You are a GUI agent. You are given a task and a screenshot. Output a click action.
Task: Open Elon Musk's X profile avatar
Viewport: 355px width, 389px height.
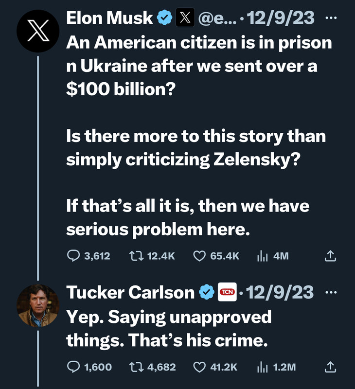click(x=38, y=29)
